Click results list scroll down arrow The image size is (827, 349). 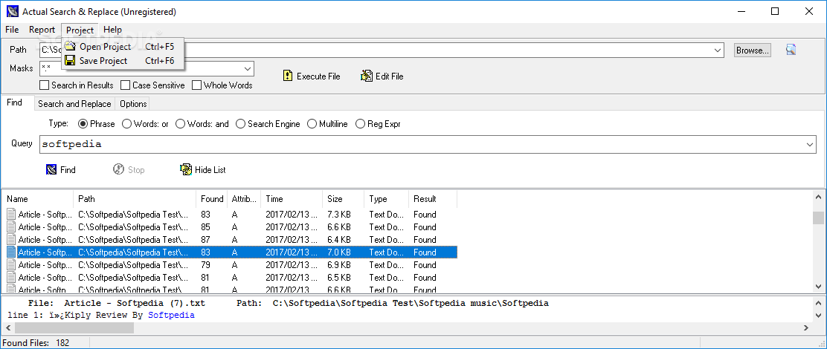click(818, 287)
